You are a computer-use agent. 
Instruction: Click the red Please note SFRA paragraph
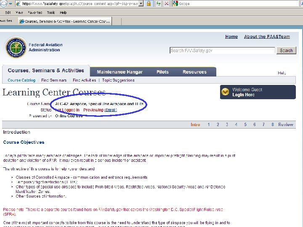tap(113, 212)
